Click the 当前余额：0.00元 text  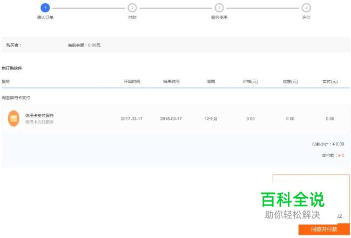84,45
